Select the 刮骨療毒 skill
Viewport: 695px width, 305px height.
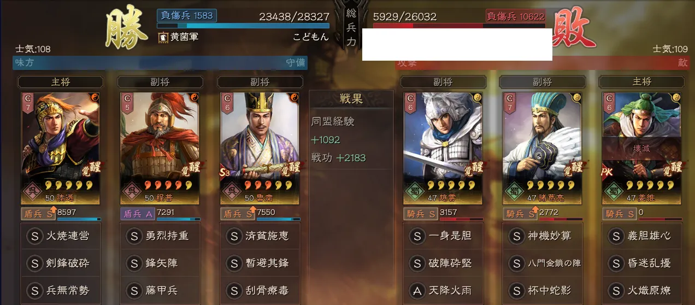[x=260, y=290]
